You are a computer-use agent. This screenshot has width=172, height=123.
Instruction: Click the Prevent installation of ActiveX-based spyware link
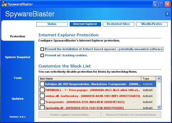pos(104,49)
